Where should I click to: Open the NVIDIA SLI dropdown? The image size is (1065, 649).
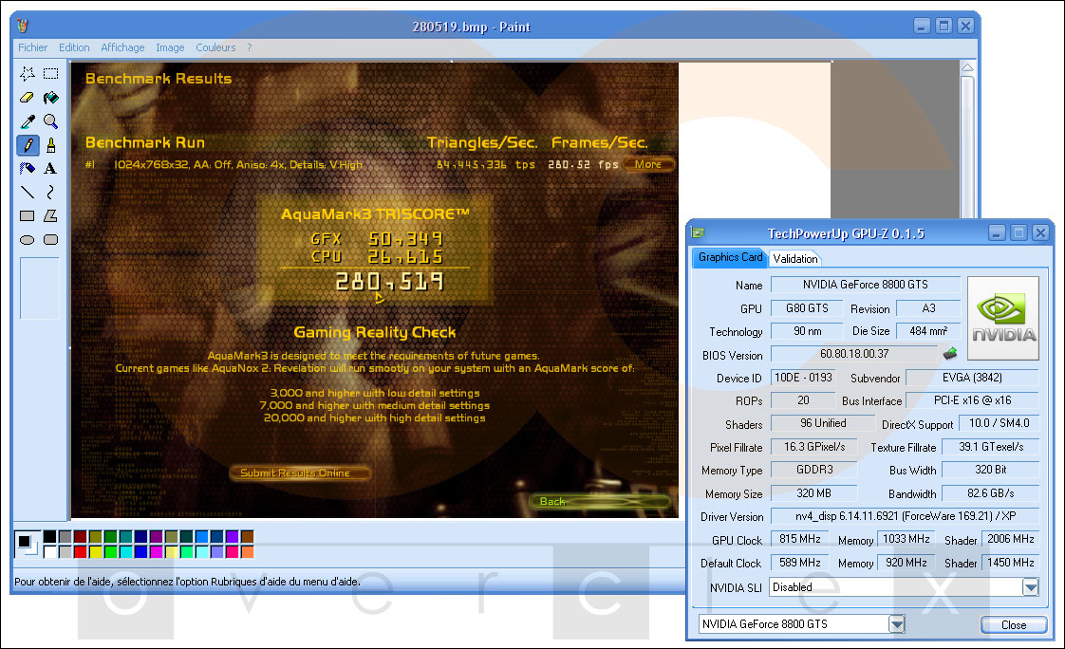(x=1031, y=587)
